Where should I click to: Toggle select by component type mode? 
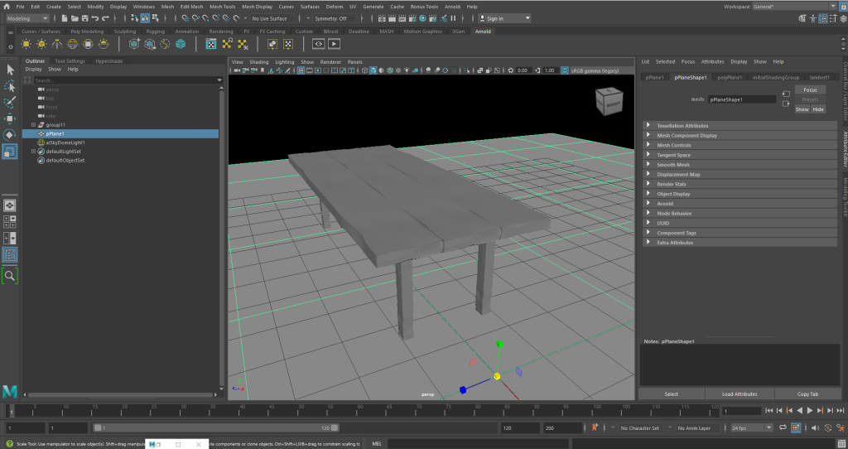click(x=156, y=18)
